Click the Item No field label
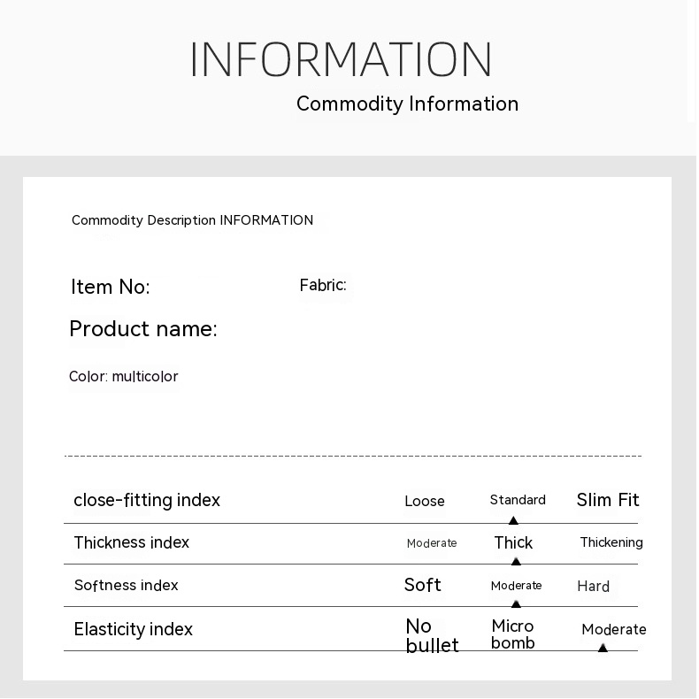Viewport: 699px width, 699px height. [110, 287]
